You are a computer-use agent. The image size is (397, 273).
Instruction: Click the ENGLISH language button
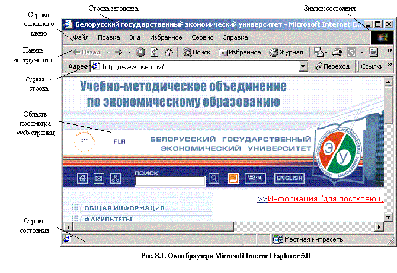289,178
